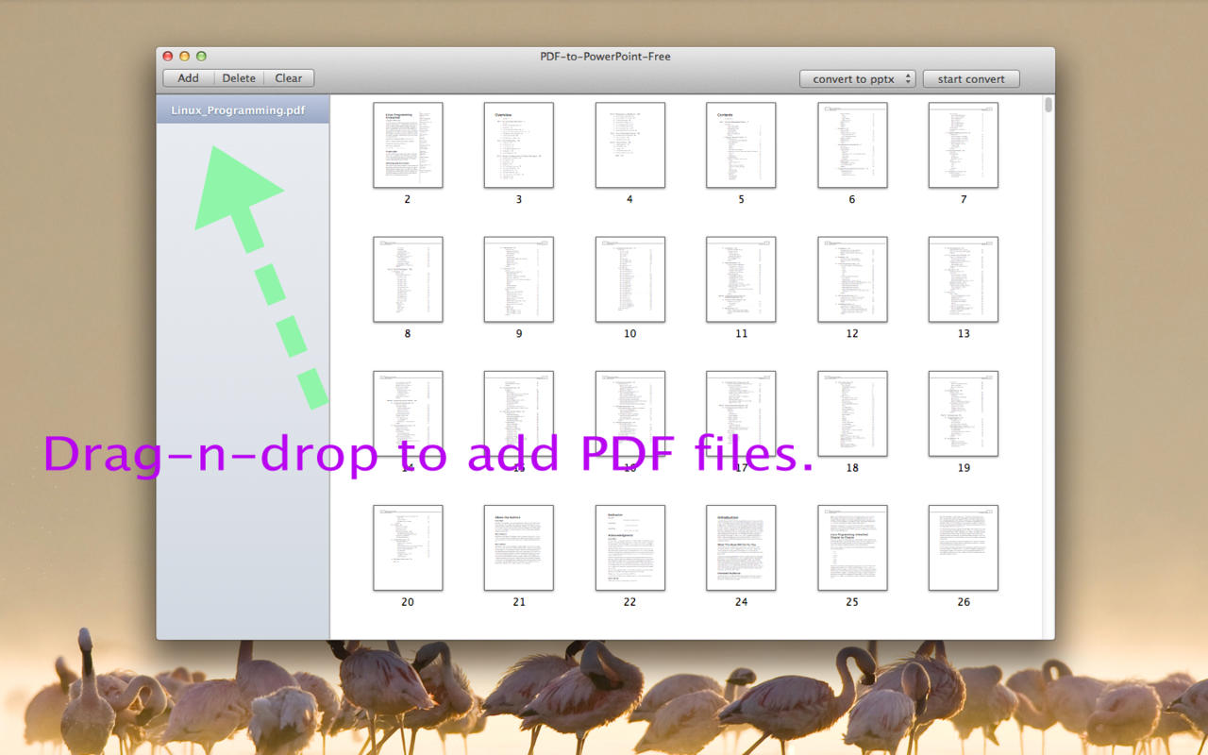Select the page 19 thumbnail
Image resolution: width=1208 pixels, height=755 pixels.
(x=964, y=413)
